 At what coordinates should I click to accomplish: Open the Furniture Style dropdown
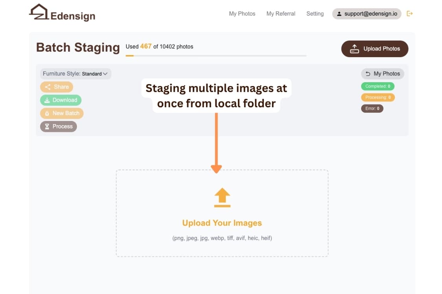click(x=75, y=73)
